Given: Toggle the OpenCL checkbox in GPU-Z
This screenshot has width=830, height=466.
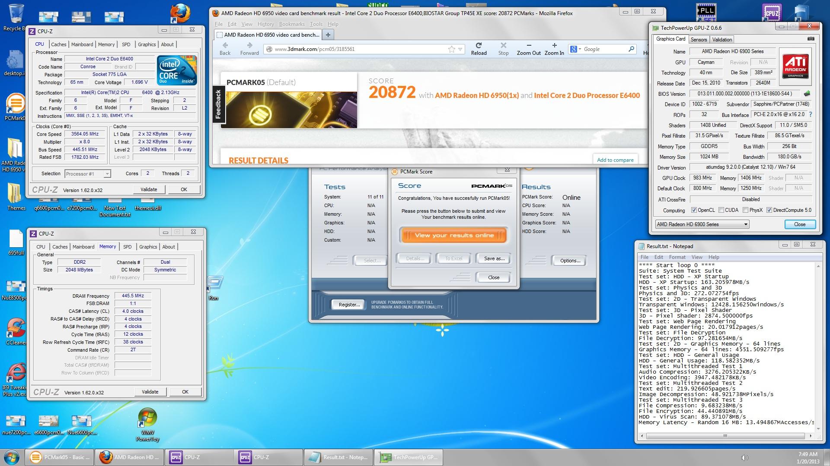Looking at the screenshot, I should tap(694, 210).
